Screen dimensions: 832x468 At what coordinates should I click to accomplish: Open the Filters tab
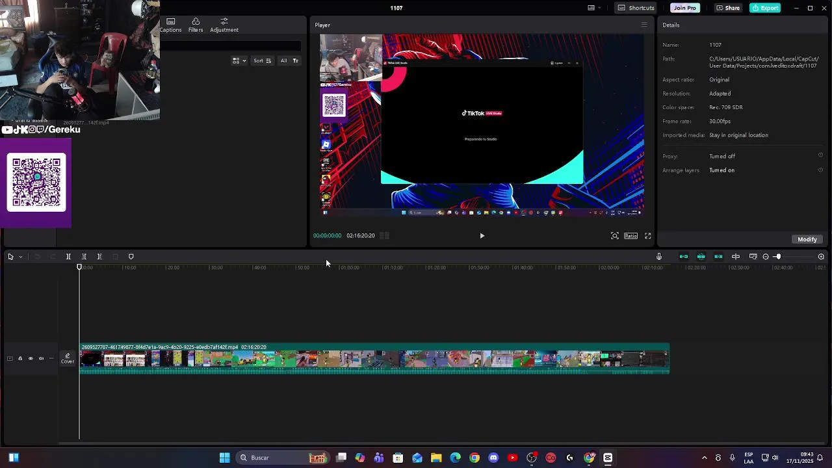pyautogui.click(x=196, y=25)
